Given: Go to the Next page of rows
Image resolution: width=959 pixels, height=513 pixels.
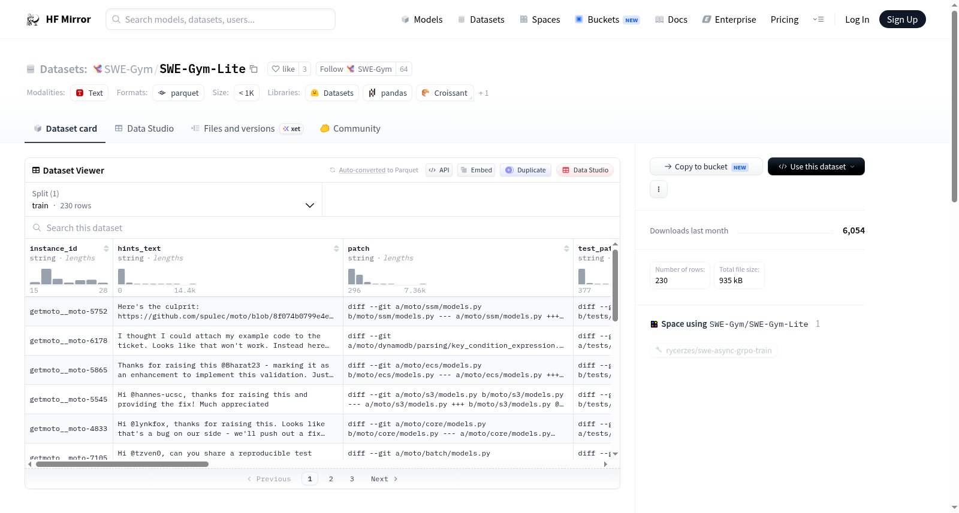Looking at the screenshot, I should click(384, 479).
